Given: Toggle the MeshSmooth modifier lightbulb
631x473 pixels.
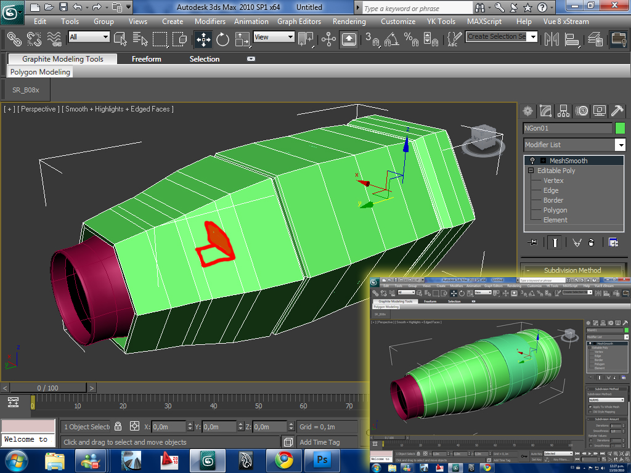Looking at the screenshot, I should 532,161.
